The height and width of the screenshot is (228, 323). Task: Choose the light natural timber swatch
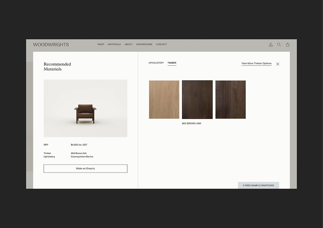pyautogui.click(x=164, y=100)
